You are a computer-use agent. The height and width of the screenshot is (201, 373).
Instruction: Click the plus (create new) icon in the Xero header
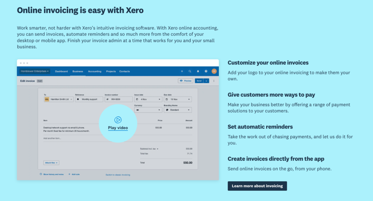tap(182, 71)
